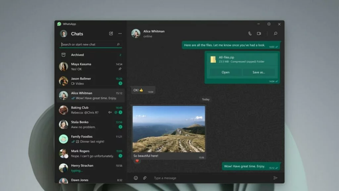Viewport: 339px width, 191px height.
Task: Start a voice call with Alice Whitman
Action: (x=250, y=33)
